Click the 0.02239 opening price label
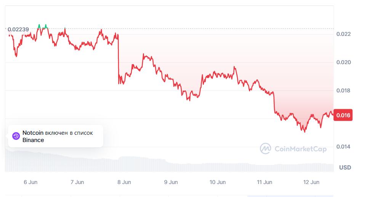The height and width of the screenshot is (197, 370). click(x=18, y=29)
